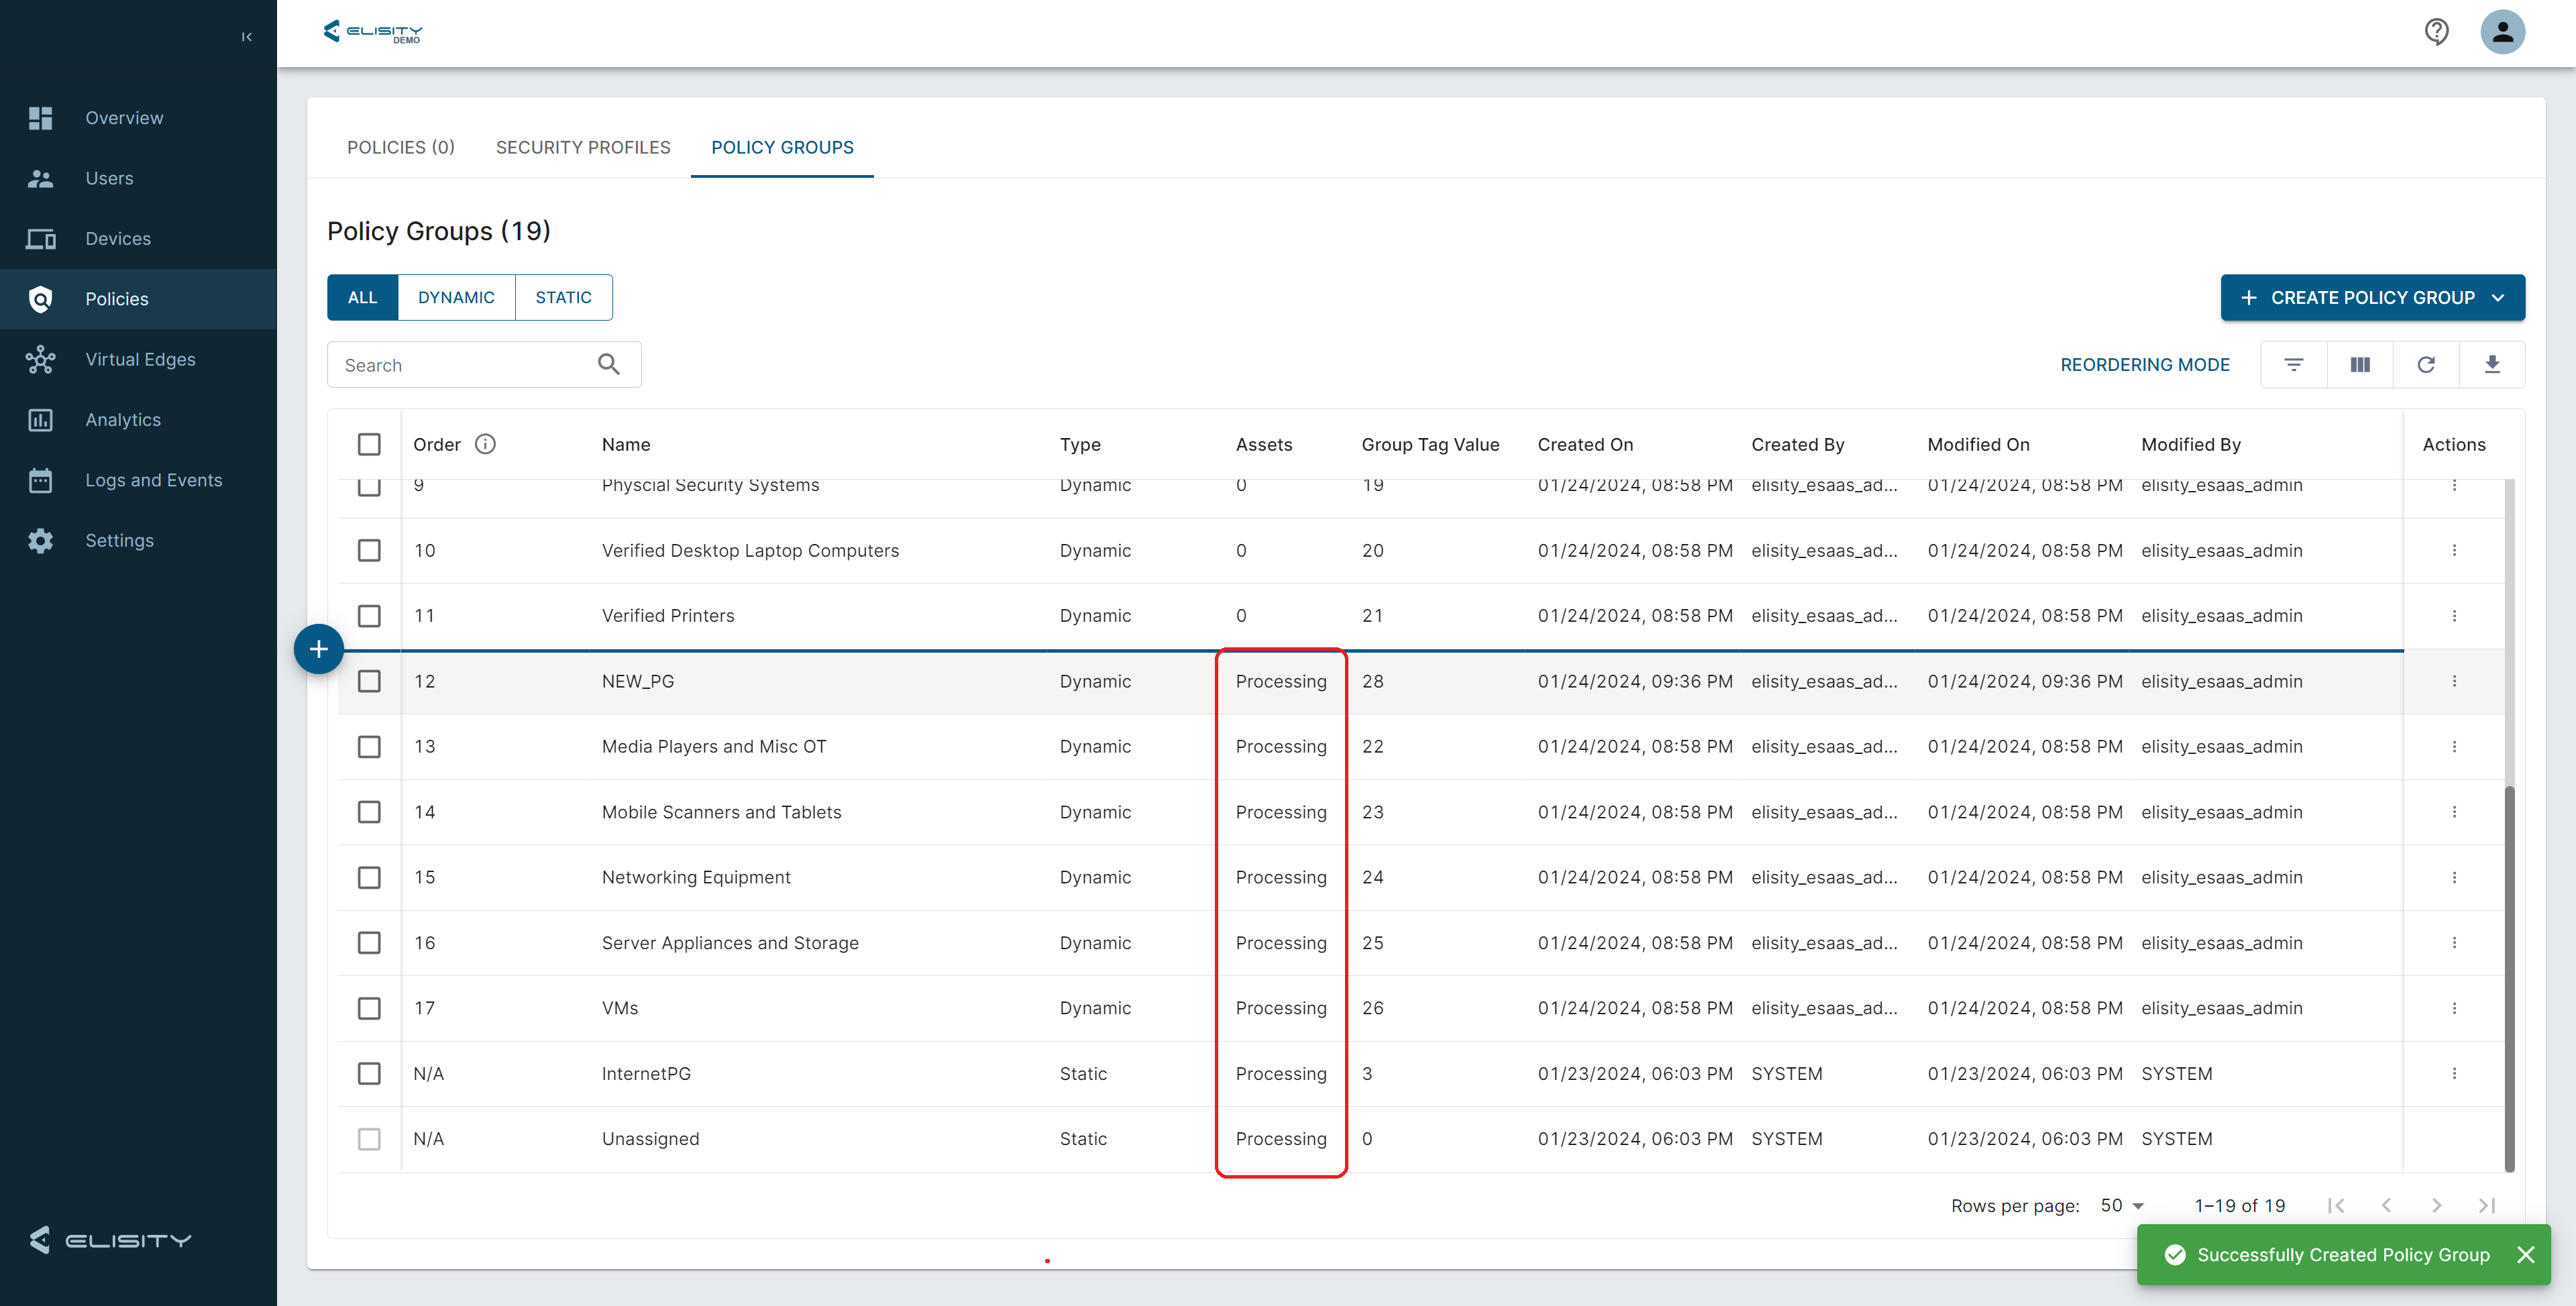
Task: Open the Users sidebar icon
Action: [x=41, y=178]
